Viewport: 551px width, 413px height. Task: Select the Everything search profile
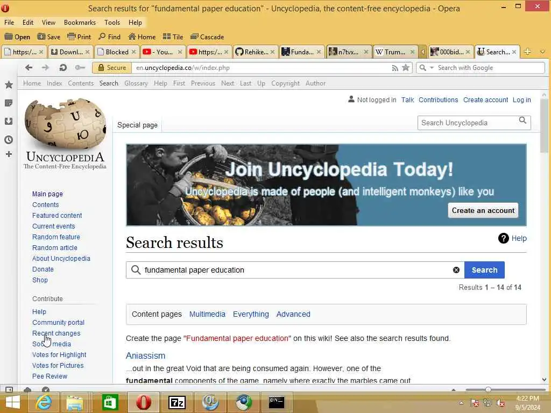click(251, 314)
